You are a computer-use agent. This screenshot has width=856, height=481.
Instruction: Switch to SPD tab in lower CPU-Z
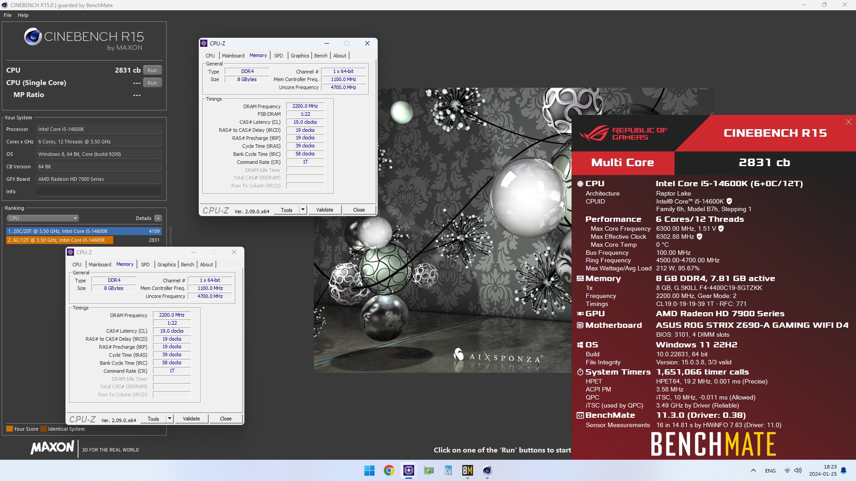pyautogui.click(x=145, y=265)
